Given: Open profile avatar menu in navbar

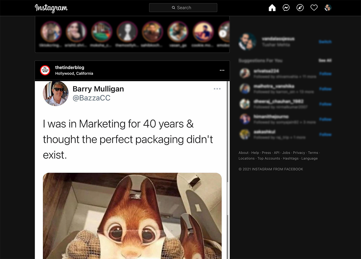Looking at the screenshot, I should point(328,8).
